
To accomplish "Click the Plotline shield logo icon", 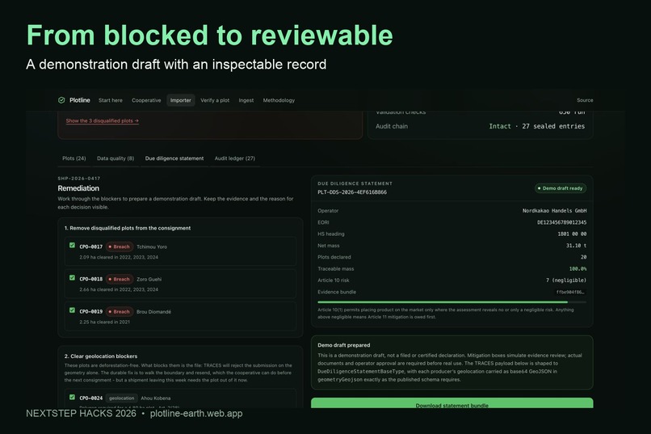I will (61, 100).
